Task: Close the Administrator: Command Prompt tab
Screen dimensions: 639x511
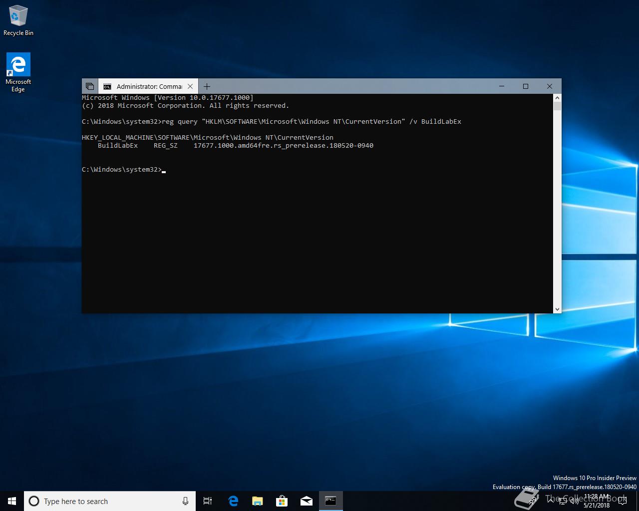Action: (190, 86)
